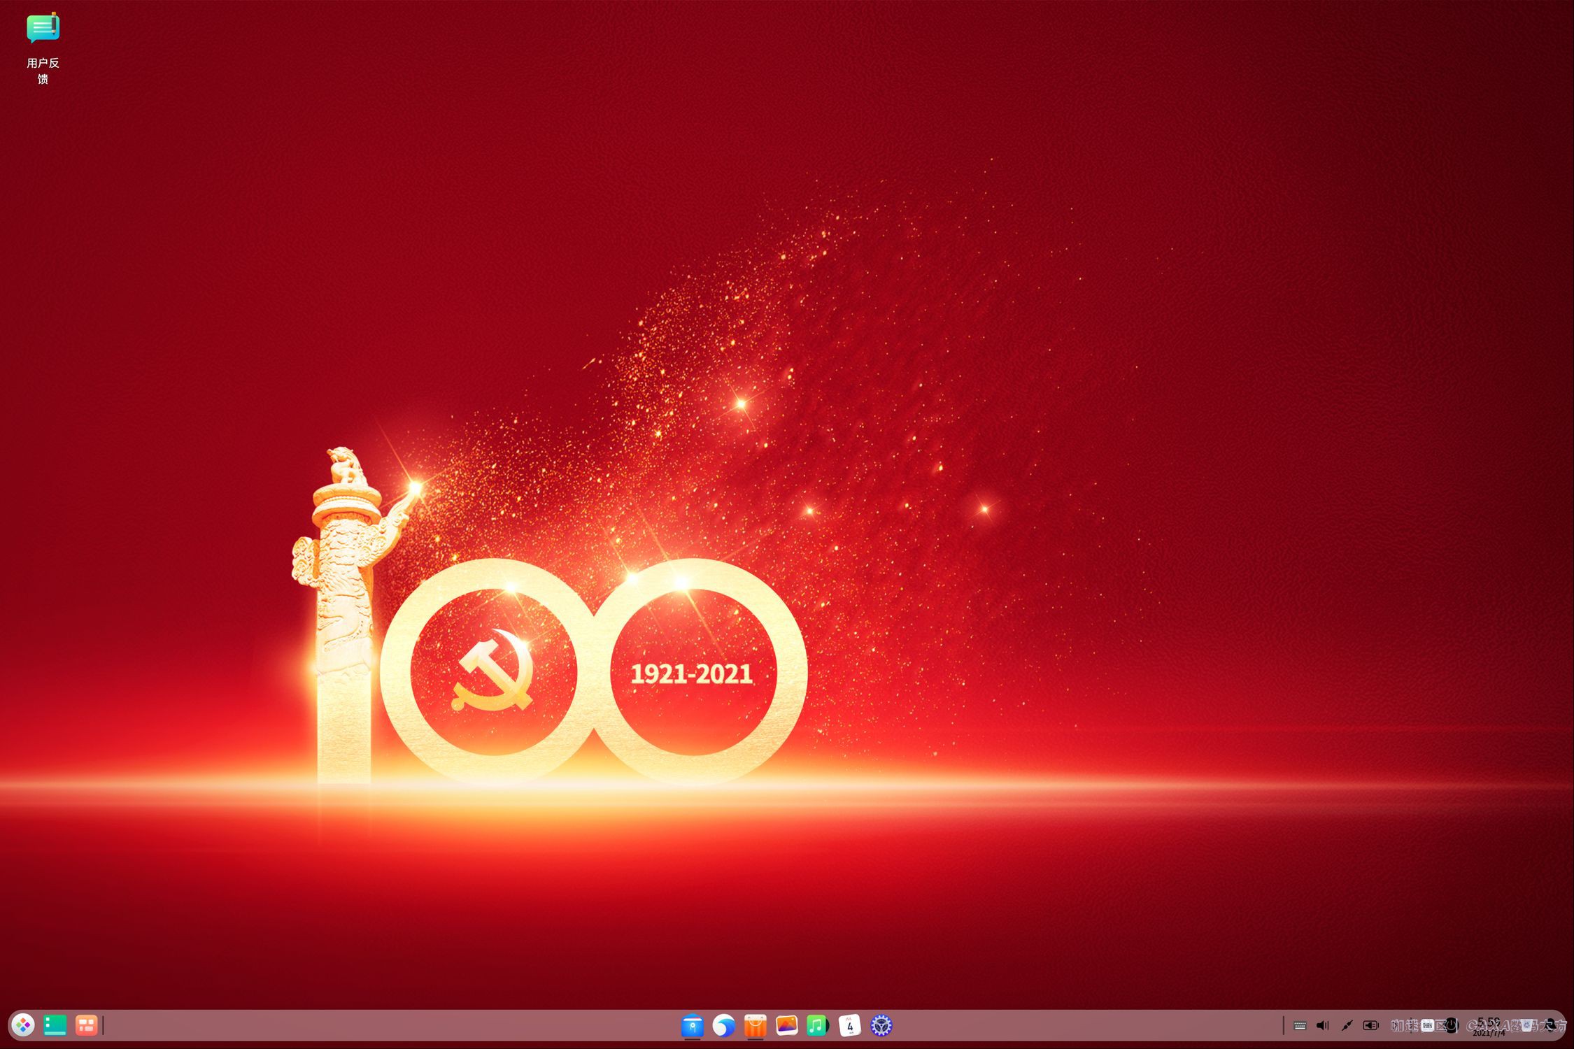1574x1049 pixels.
Task: Open the Control Center gear icon
Action: [882, 1026]
